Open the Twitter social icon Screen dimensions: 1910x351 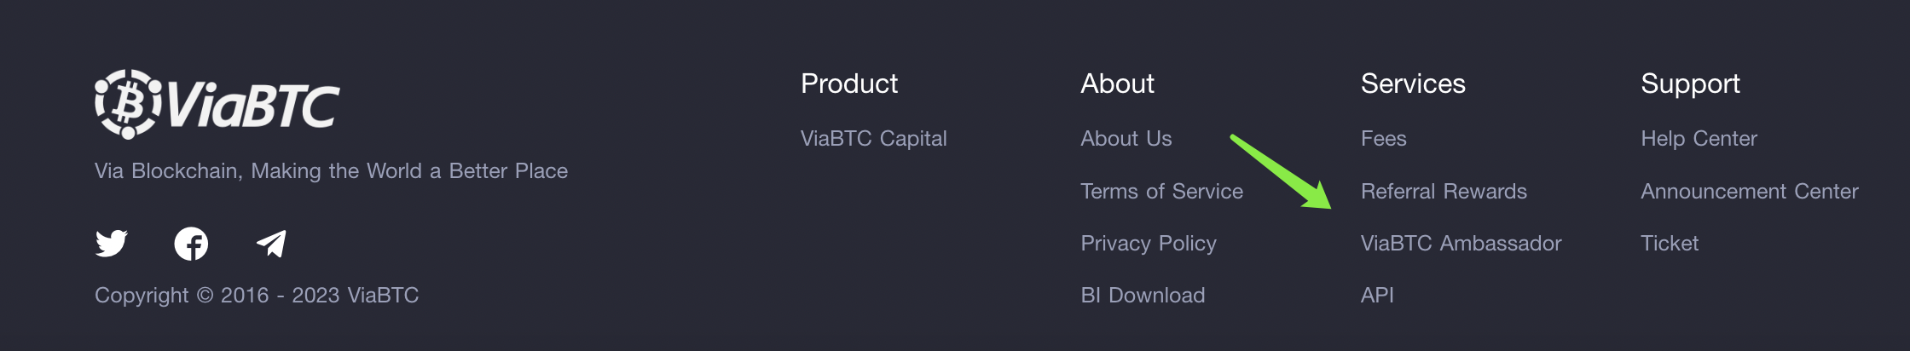112,244
